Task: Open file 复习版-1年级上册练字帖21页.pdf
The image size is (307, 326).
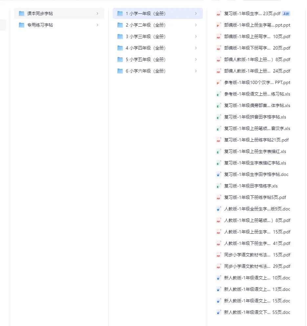Action: click(x=256, y=140)
